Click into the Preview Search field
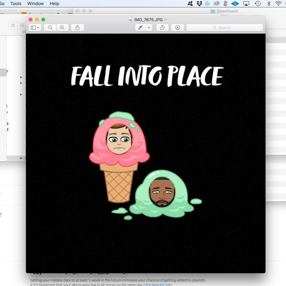 pos(223,28)
